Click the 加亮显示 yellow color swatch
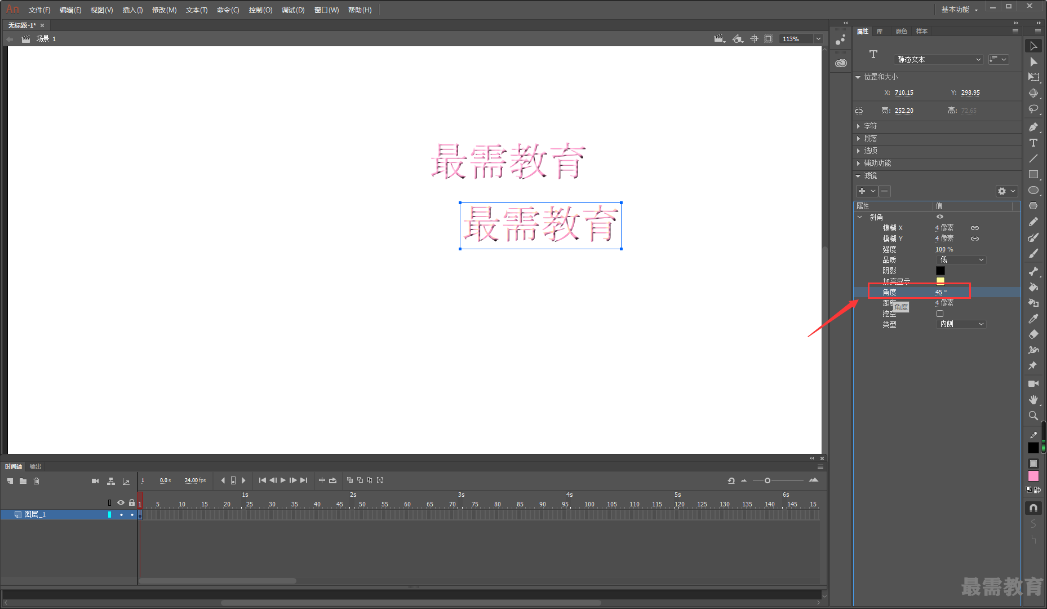The image size is (1047, 609). [940, 281]
